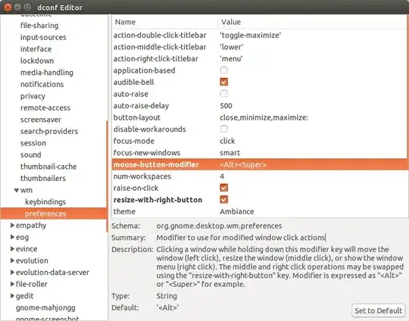
Task: Select the num-workspaces row
Action: tap(260, 176)
